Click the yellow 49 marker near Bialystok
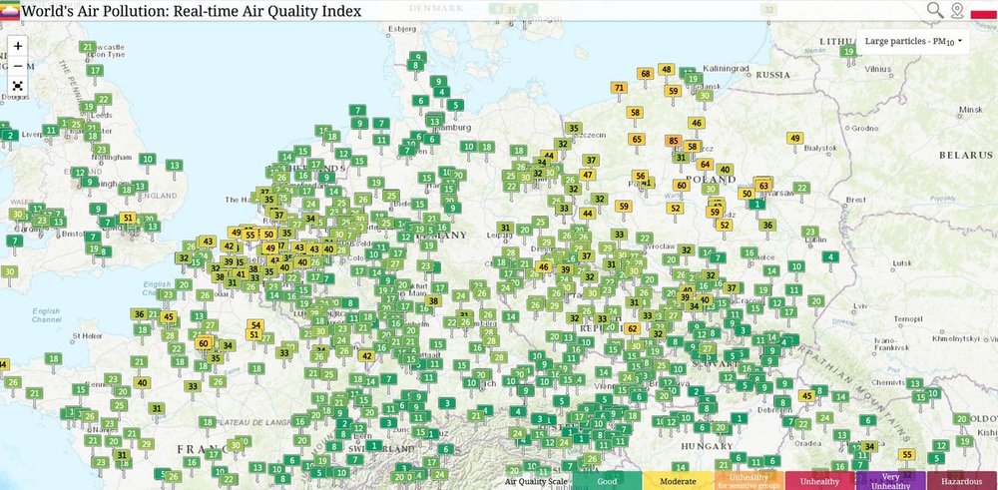998x490 pixels. pos(795,138)
